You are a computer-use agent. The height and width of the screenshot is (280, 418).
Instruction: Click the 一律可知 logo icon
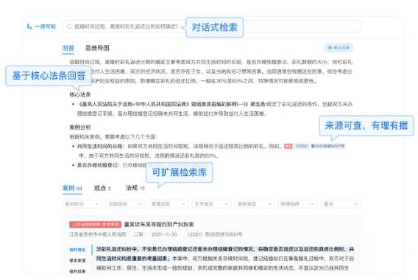29,27
